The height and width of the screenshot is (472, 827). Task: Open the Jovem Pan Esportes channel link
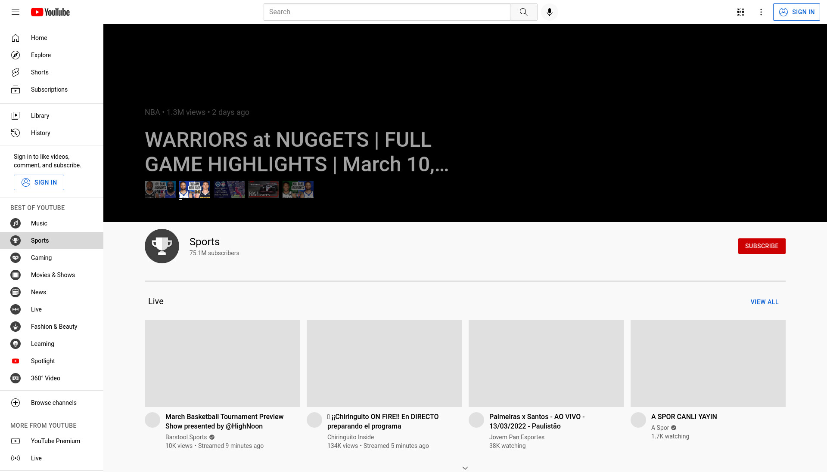[516, 437]
